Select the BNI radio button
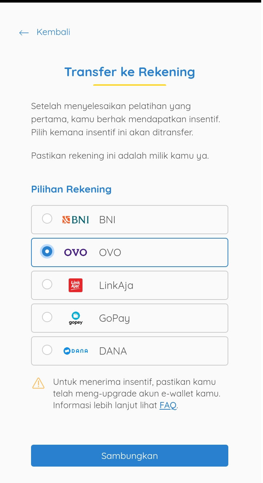The width and height of the screenshot is (263, 483). click(x=47, y=219)
